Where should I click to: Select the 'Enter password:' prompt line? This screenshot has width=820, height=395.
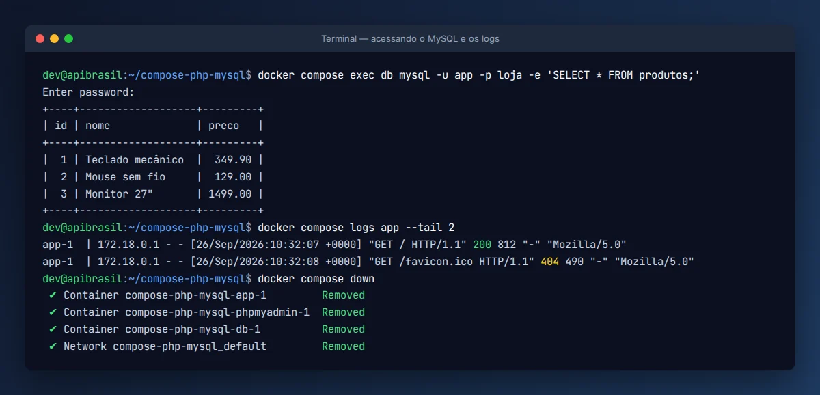88,92
